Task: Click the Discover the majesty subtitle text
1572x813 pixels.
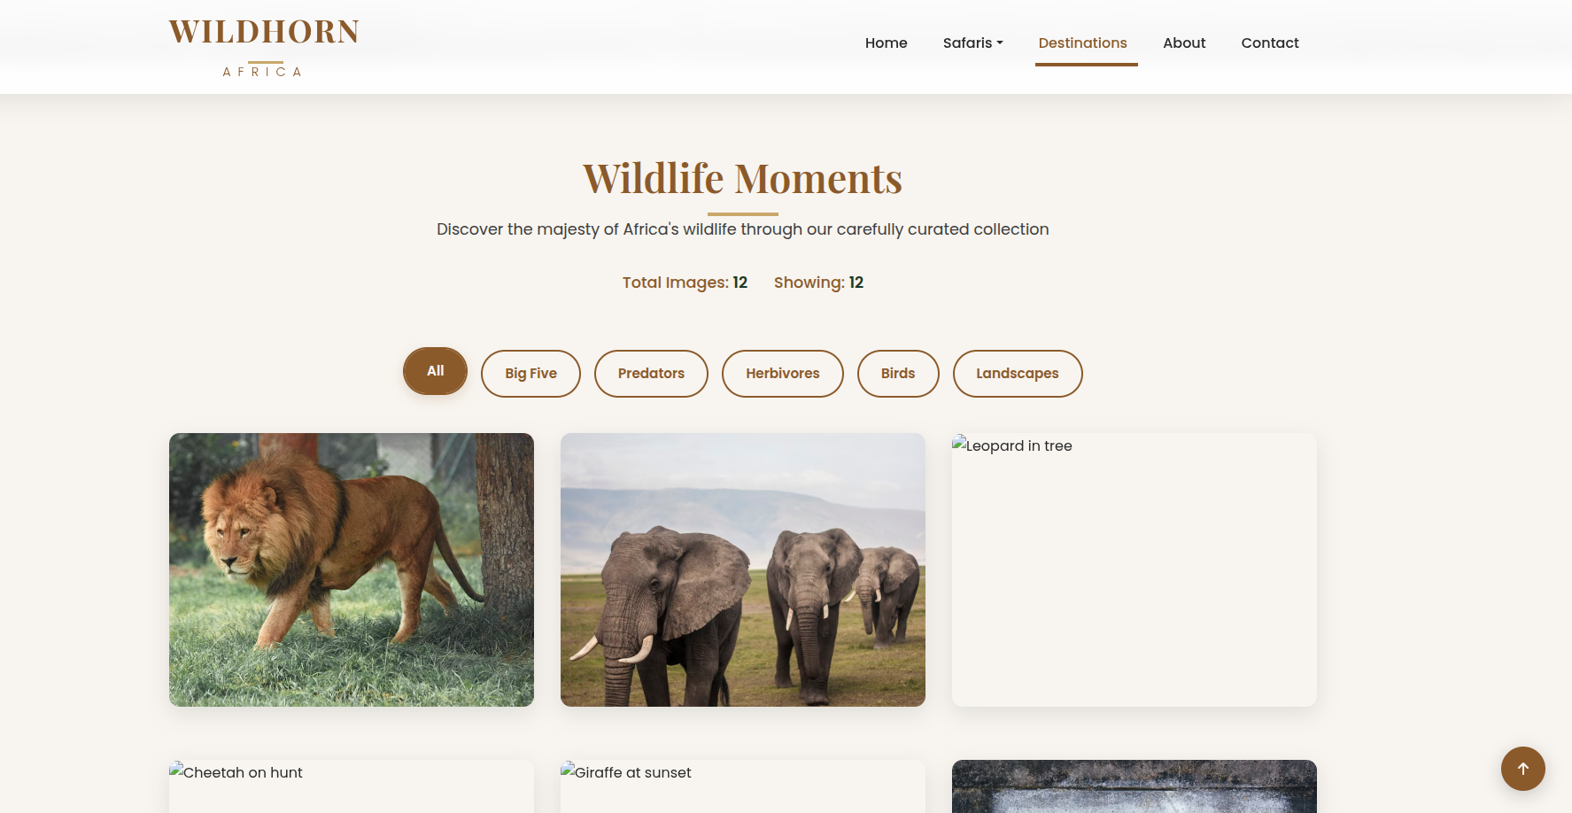Action: pyautogui.click(x=743, y=229)
